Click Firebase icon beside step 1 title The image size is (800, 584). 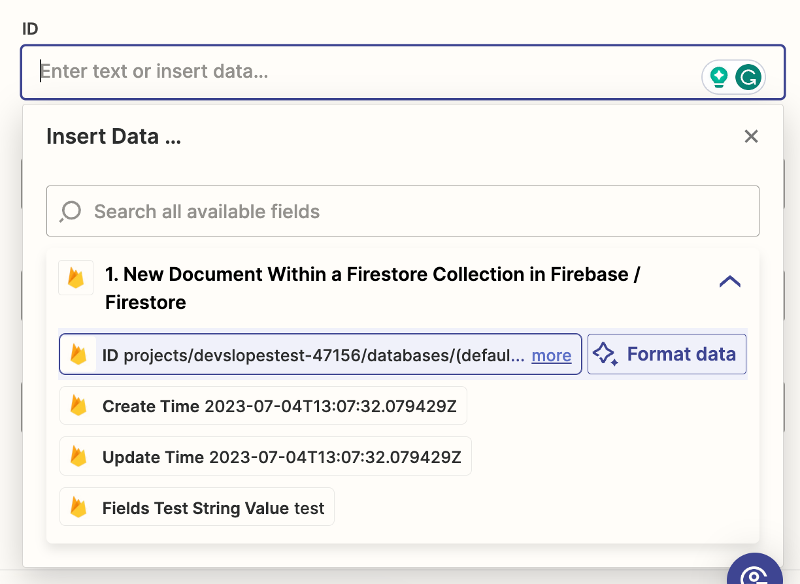[x=76, y=278]
